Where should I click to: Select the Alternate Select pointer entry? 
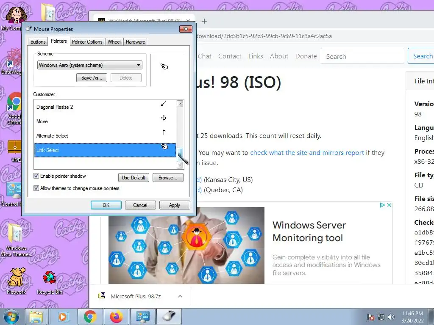[x=105, y=136]
